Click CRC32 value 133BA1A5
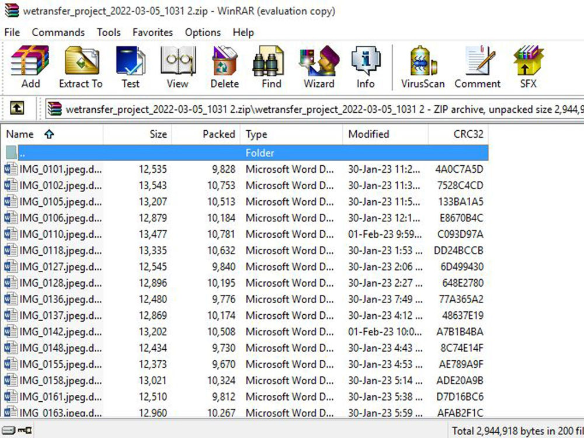The image size is (584, 438). pos(461,201)
